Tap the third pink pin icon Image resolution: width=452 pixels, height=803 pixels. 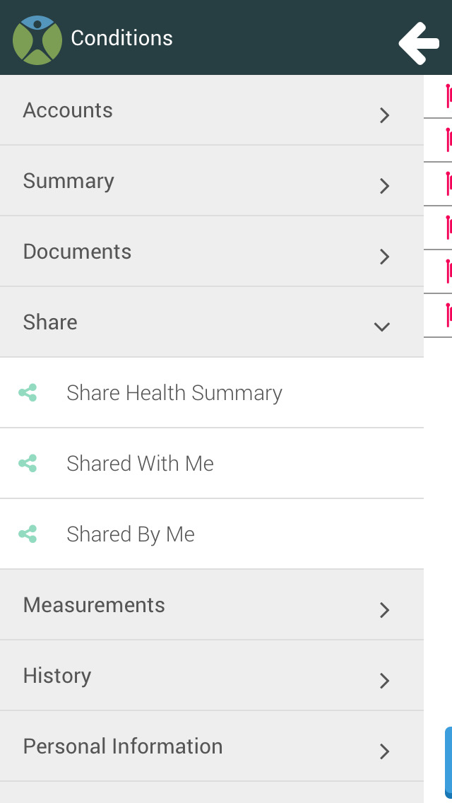448,184
